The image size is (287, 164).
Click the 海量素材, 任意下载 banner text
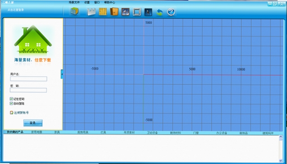pos(32,60)
